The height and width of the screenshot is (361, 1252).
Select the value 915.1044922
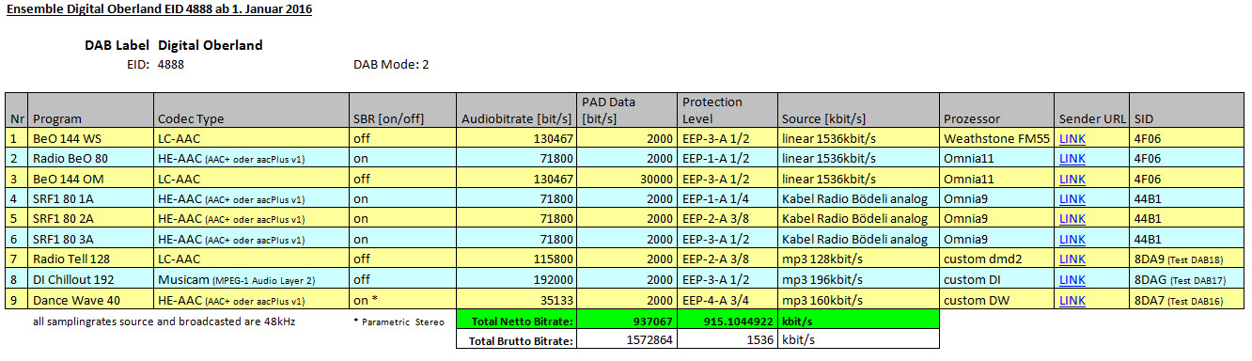click(x=728, y=320)
